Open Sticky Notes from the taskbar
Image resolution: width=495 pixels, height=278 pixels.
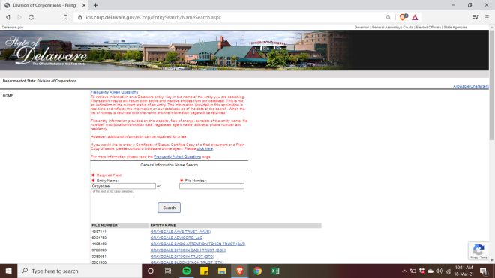(x=204, y=271)
